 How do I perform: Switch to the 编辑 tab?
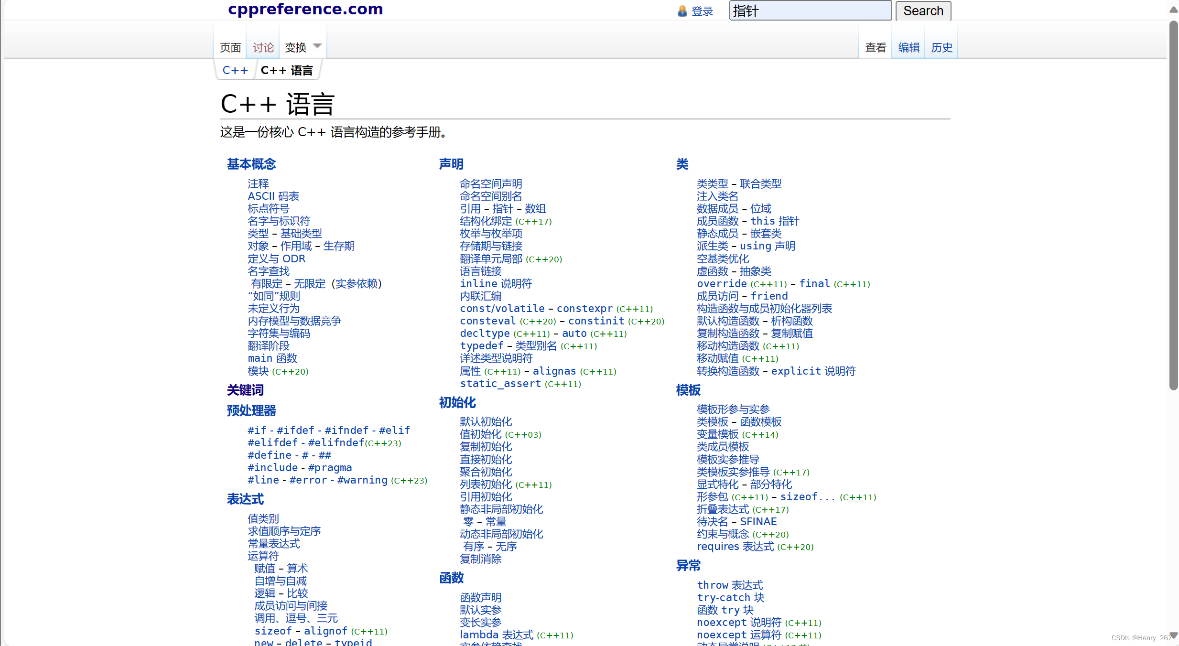point(909,47)
